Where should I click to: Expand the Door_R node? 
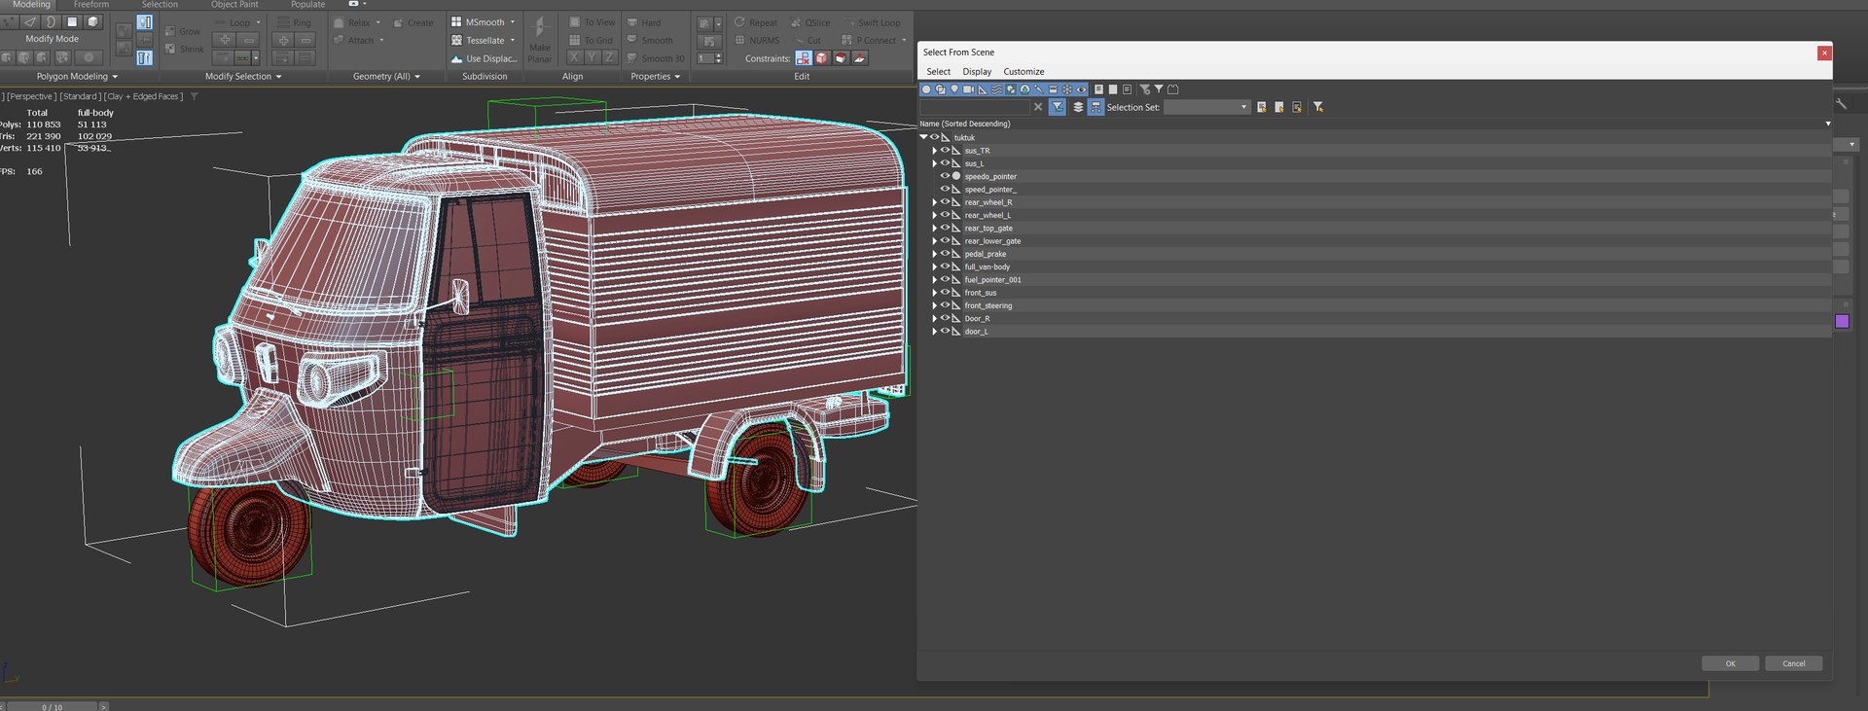[x=935, y=318]
